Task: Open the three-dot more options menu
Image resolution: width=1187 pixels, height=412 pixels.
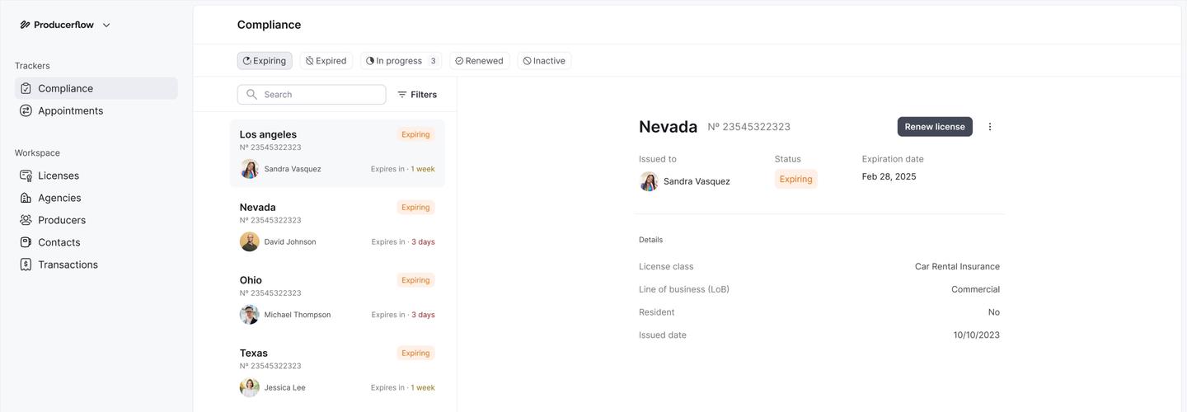Action: (990, 127)
